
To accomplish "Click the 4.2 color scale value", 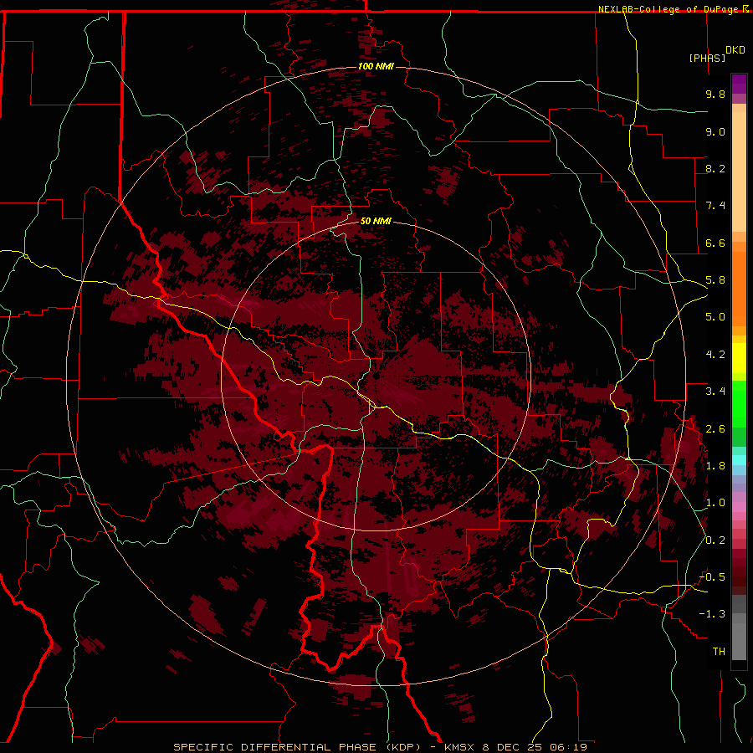I will pyautogui.click(x=715, y=355).
